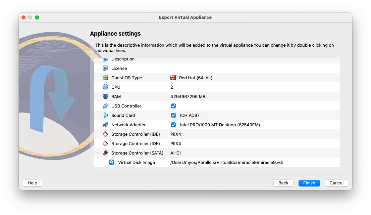The width and height of the screenshot is (371, 215).
Task: Select the CPU chip icon
Action: click(105, 87)
